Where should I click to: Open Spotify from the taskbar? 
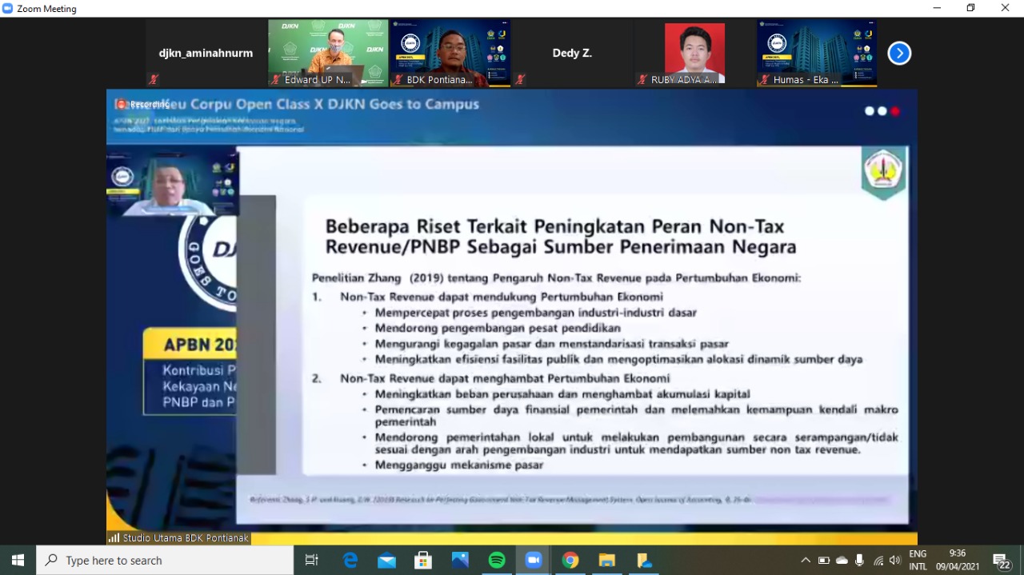[x=497, y=561]
